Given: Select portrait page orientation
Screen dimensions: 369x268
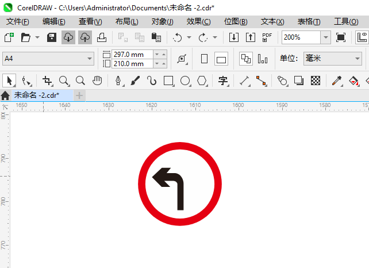Looking at the screenshot, I should [204, 59].
